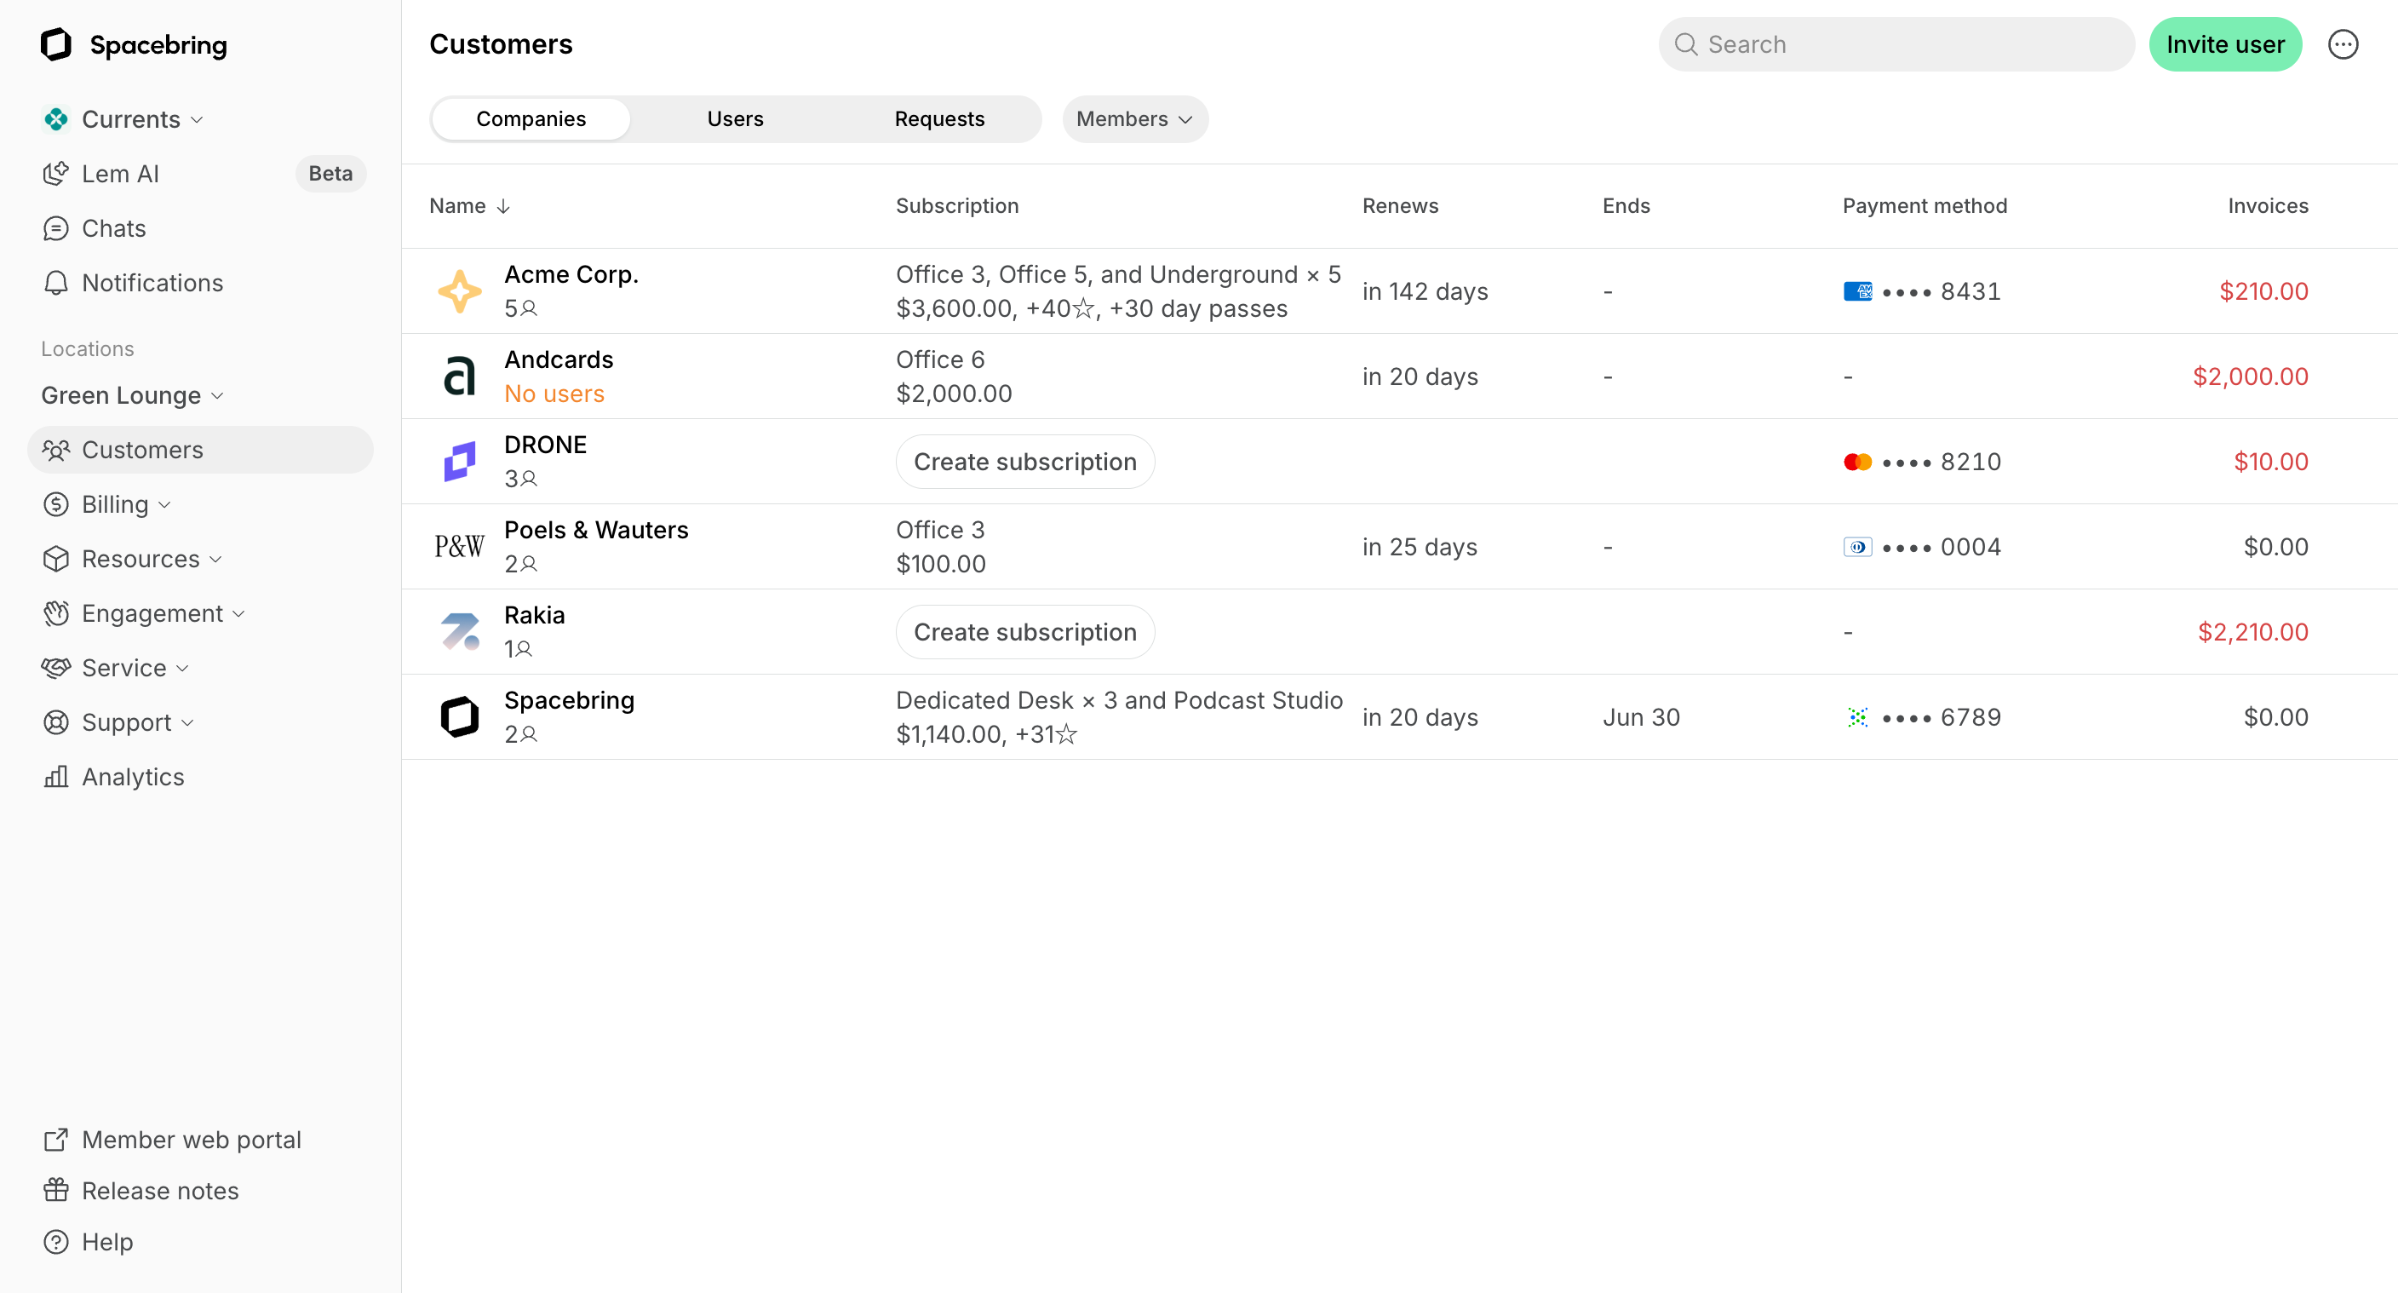Click the DRONE purple logo
Image resolution: width=2398 pixels, height=1293 pixels.
click(x=459, y=461)
